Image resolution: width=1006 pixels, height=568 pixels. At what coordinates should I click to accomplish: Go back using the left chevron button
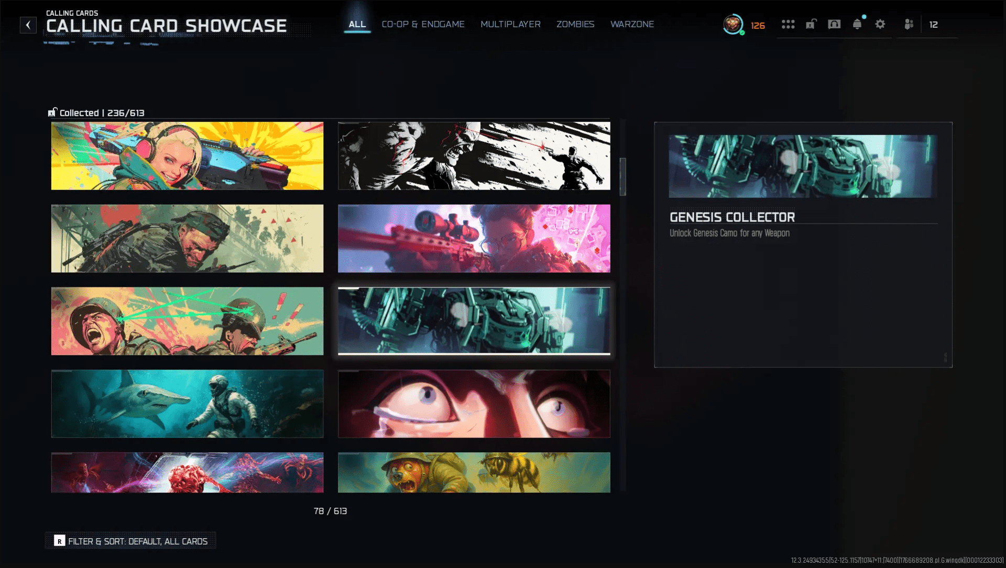28,25
